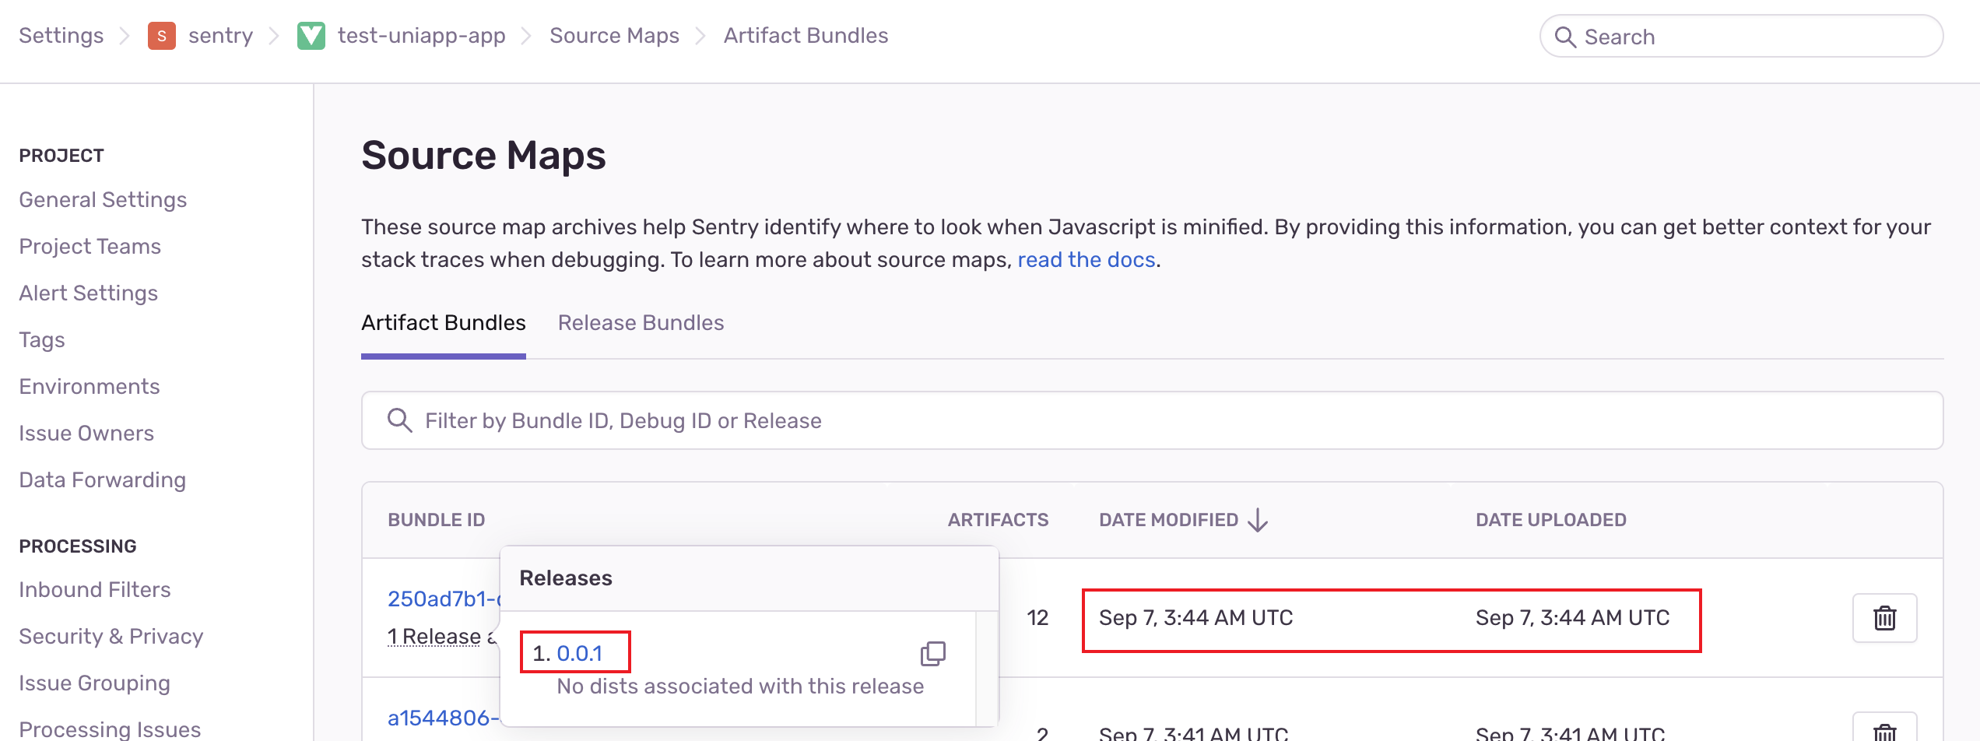Navigate to Source Maps breadcrumb
Viewport: 1980px width, 741px height.
click(614, 36)
